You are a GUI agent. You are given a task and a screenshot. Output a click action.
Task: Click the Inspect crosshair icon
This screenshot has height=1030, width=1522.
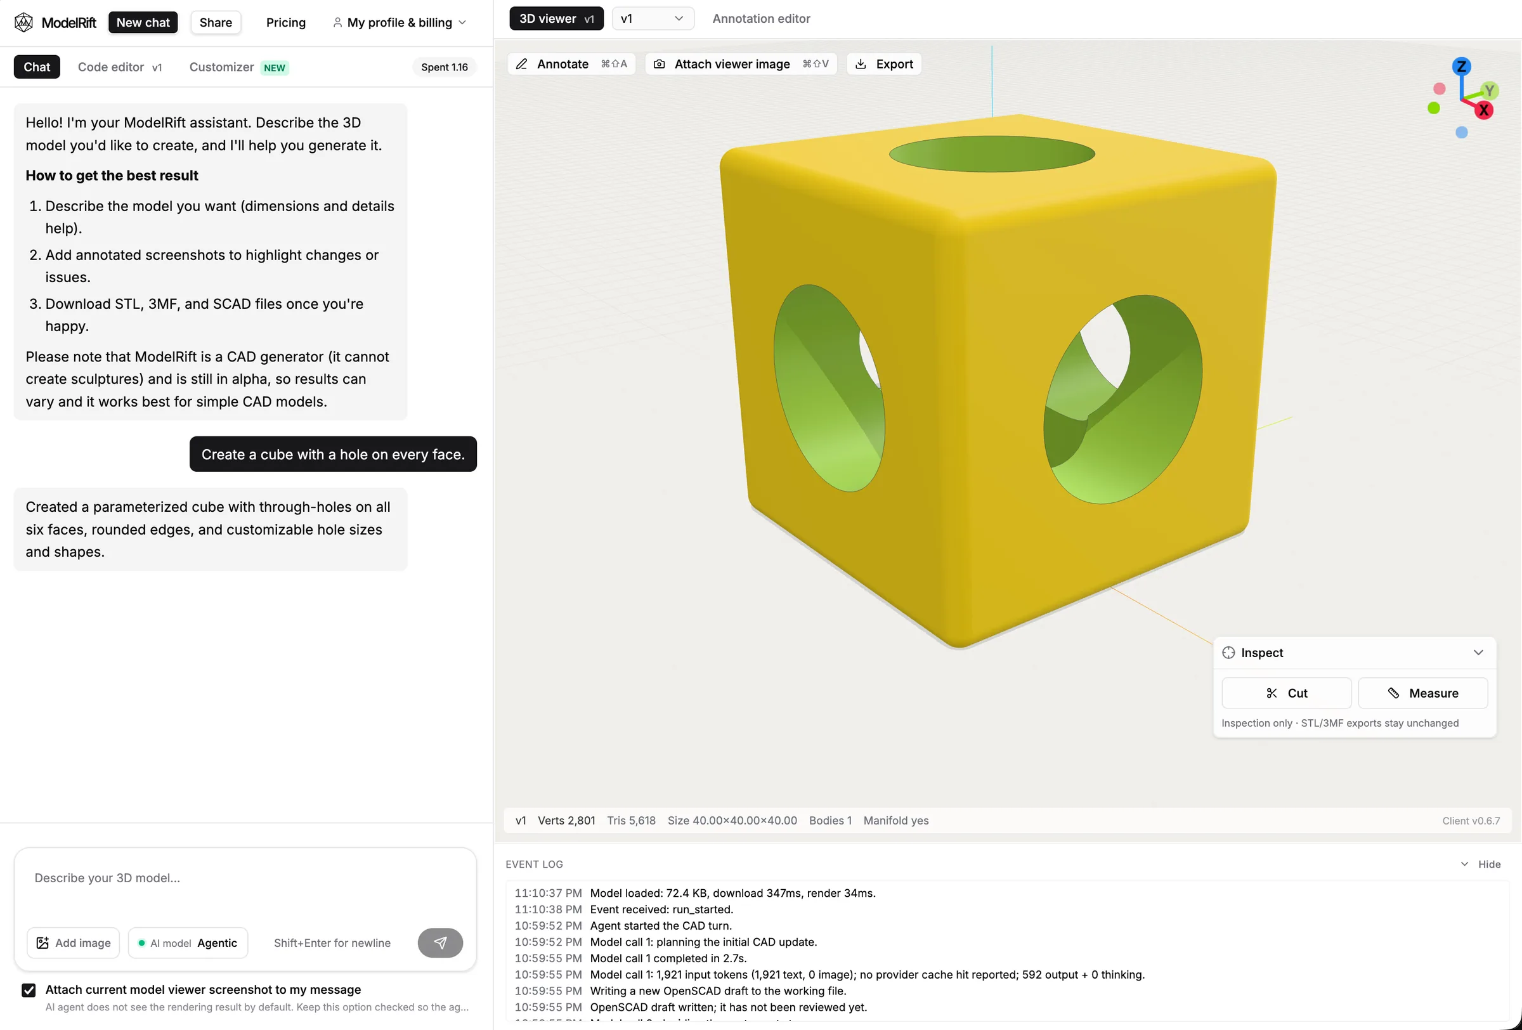click(x=1228, y=653)
